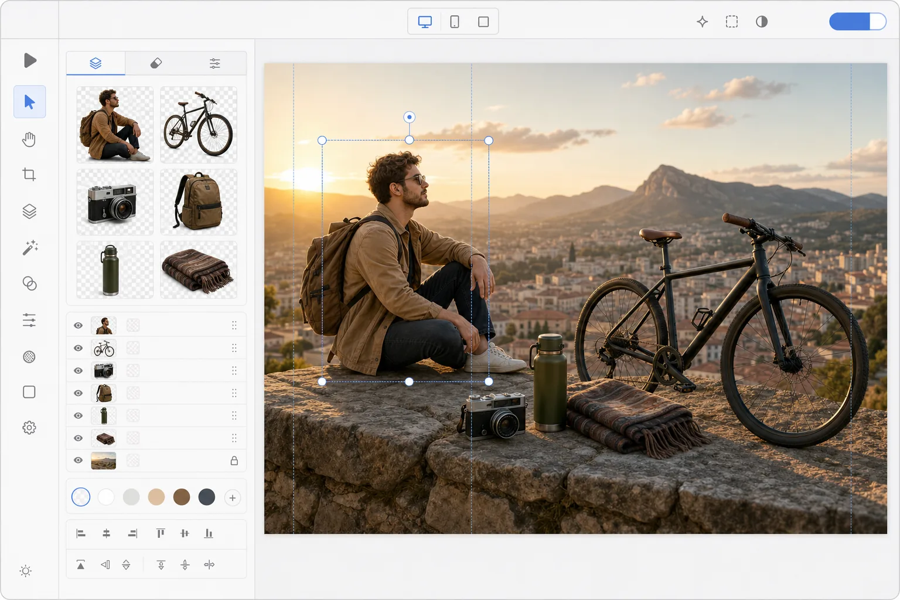Choose the white color swatch

coord(106,497)
